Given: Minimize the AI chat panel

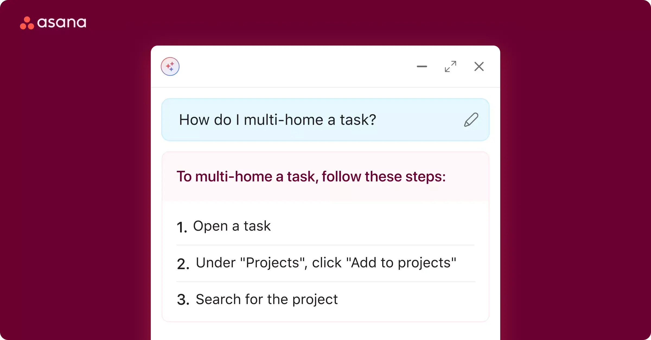Looking at the screenshot, I should click(422, 66).
